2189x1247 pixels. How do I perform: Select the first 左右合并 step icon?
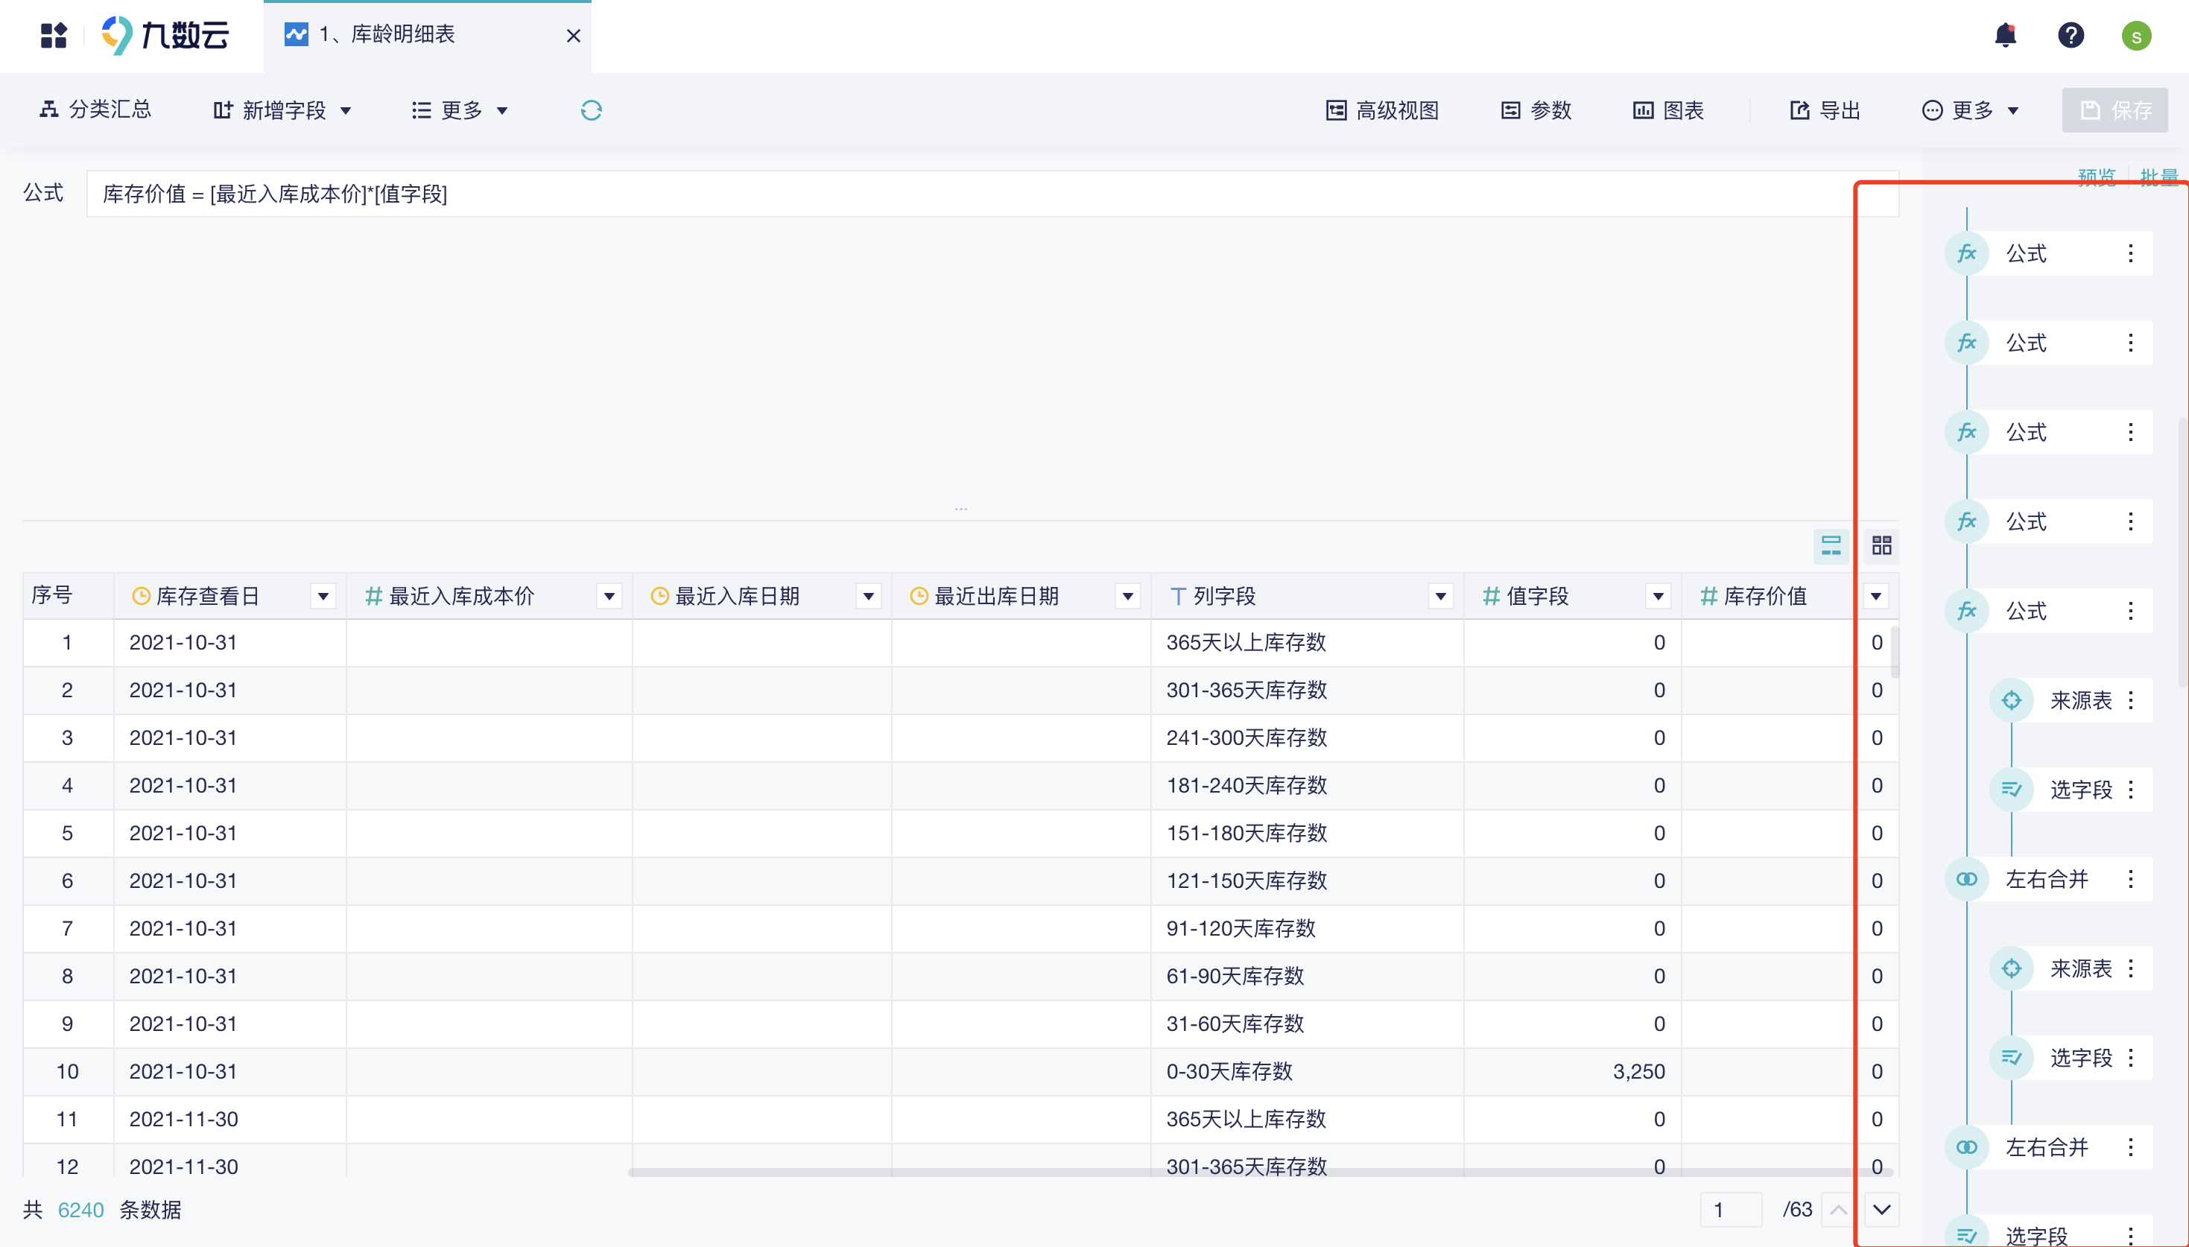tap(1966, 879)
